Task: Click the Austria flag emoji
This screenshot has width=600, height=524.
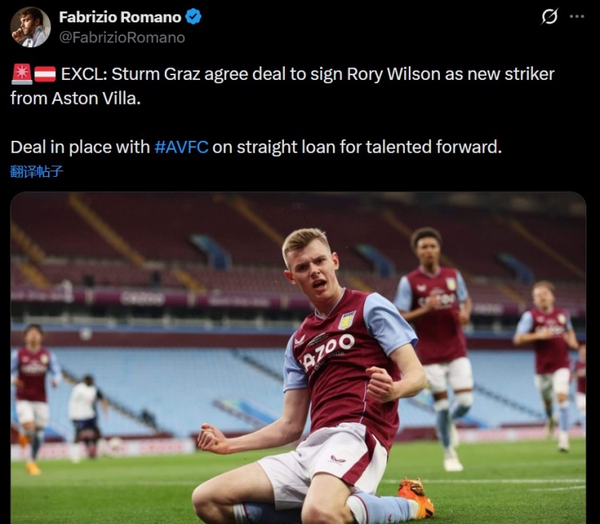Action: [x=45, y=74]
